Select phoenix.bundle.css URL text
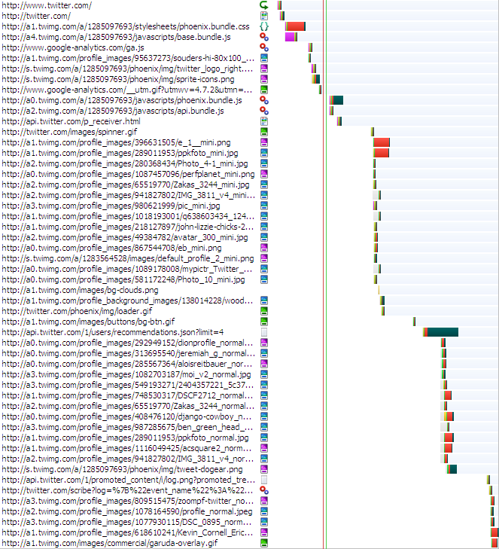The image size is (499, 549). tap(126, 26)
